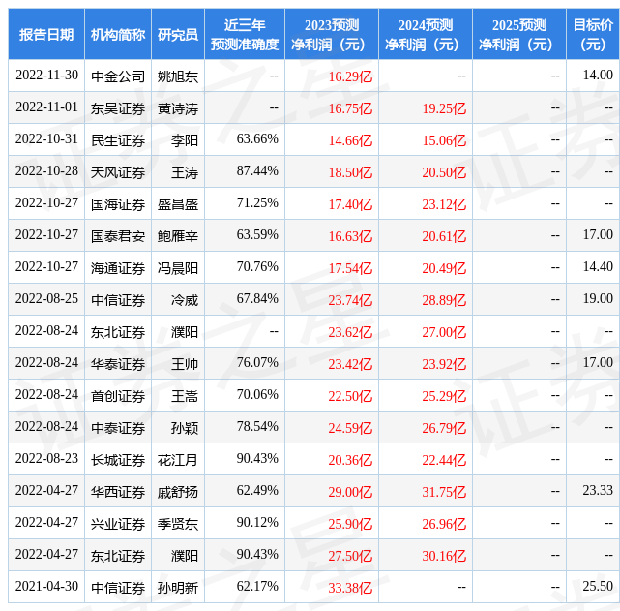Select institution 中泰证券
Image resolution: width=620 pixels, height=611 pixels.
[118, 429]
